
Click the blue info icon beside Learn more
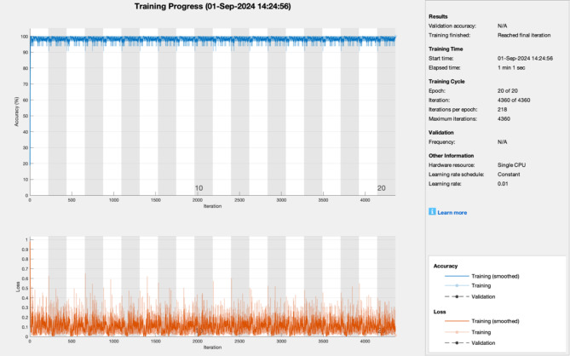click(x=432, y=211)
